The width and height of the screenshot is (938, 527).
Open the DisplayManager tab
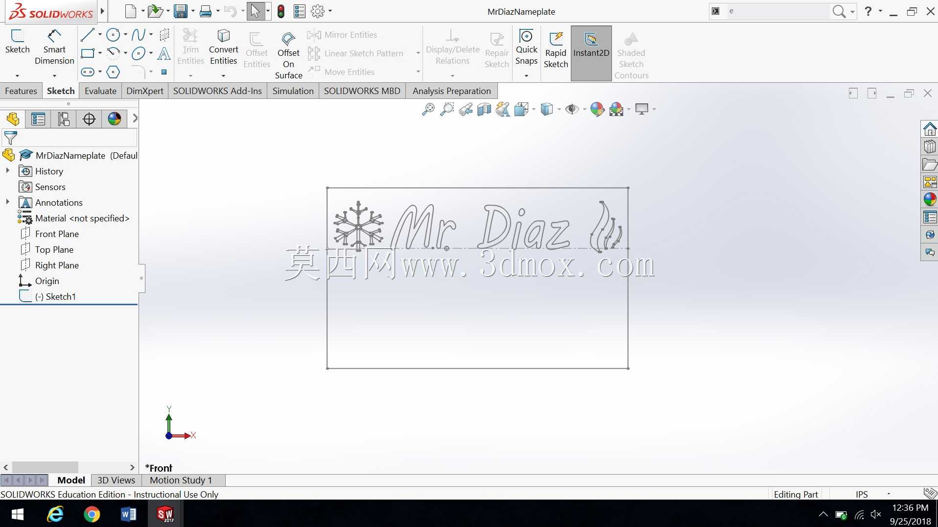coord(115,119)
